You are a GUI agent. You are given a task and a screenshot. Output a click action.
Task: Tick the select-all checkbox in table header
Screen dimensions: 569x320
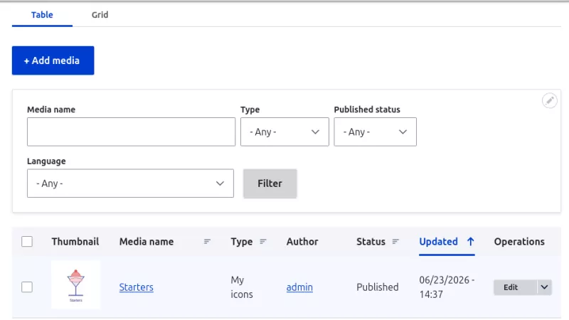tap(27, 242)
